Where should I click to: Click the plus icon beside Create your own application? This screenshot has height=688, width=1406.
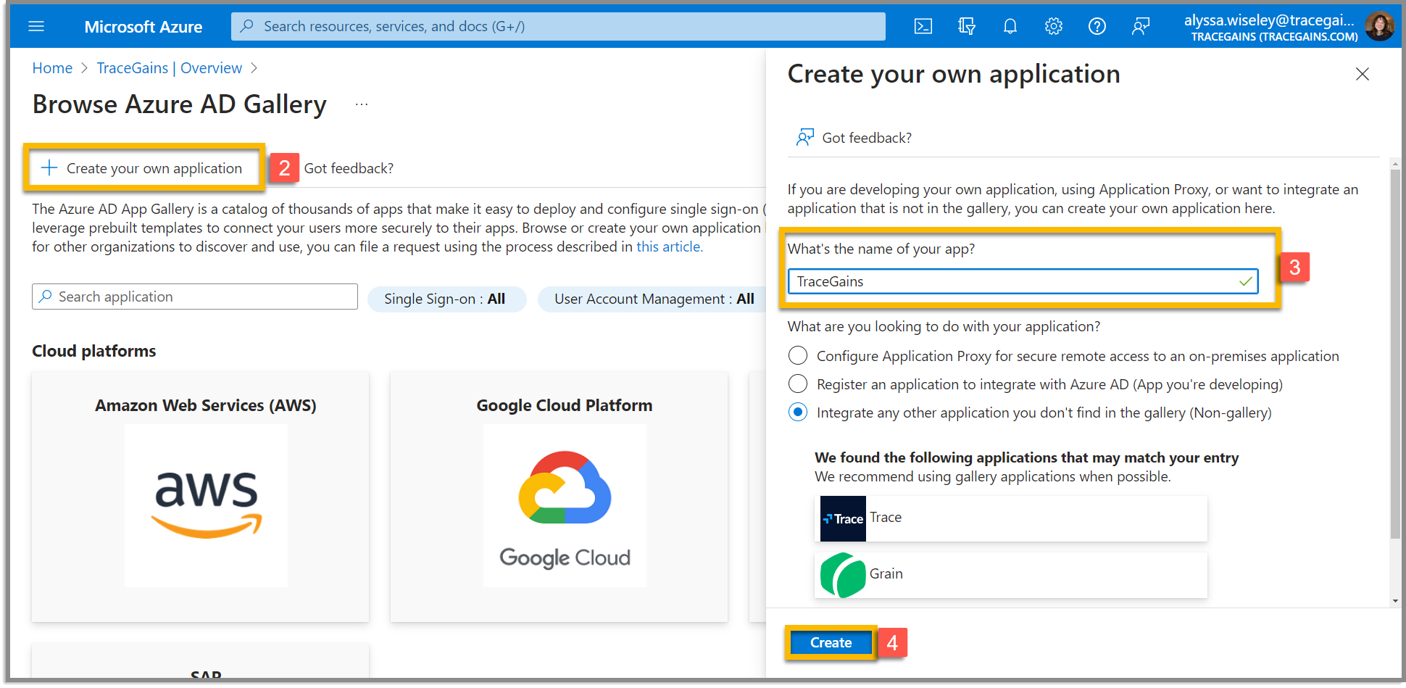click(x=49, y=168)
